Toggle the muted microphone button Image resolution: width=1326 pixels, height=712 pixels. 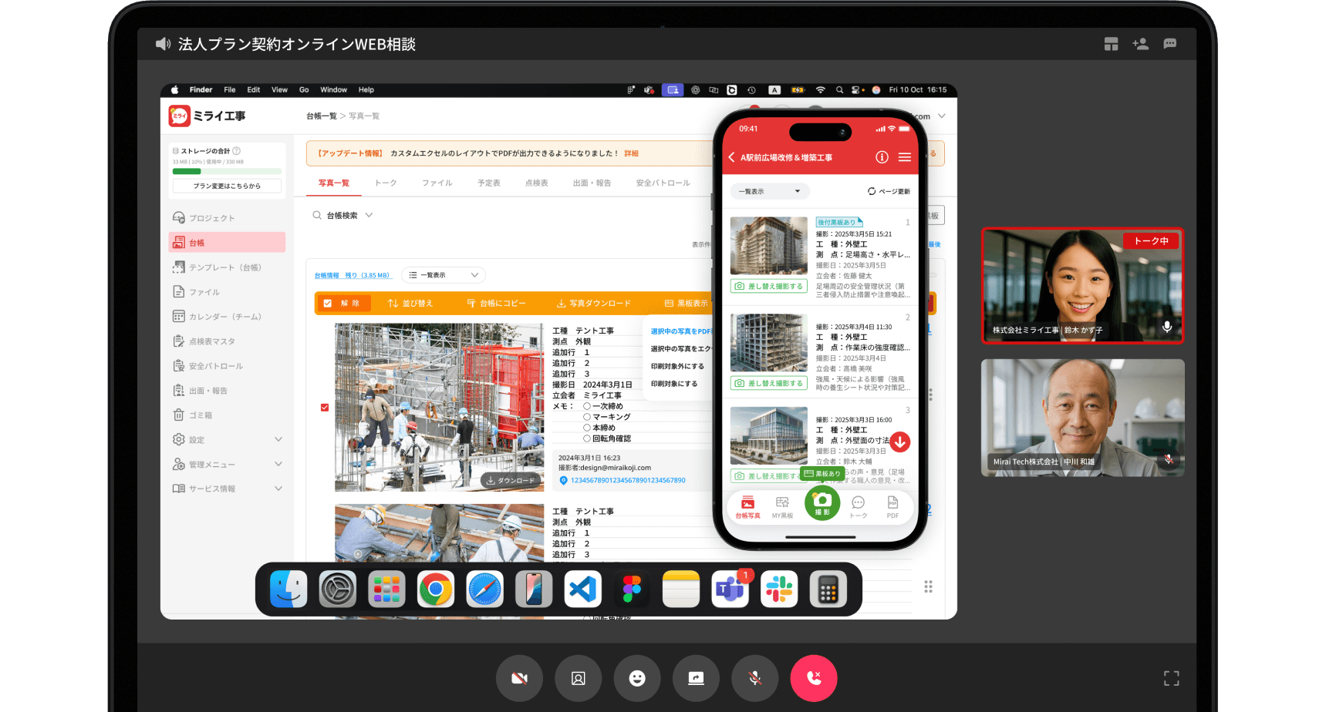pos(754,678)
